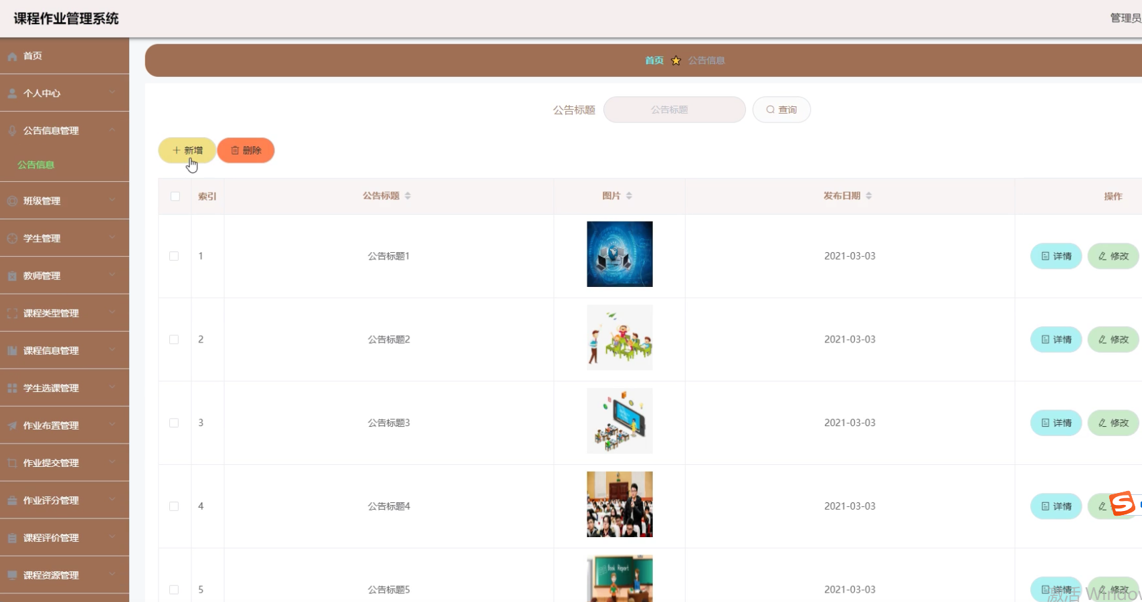Click the user icon beside 个人中心
1142x602 pixels.
(12, 94)
